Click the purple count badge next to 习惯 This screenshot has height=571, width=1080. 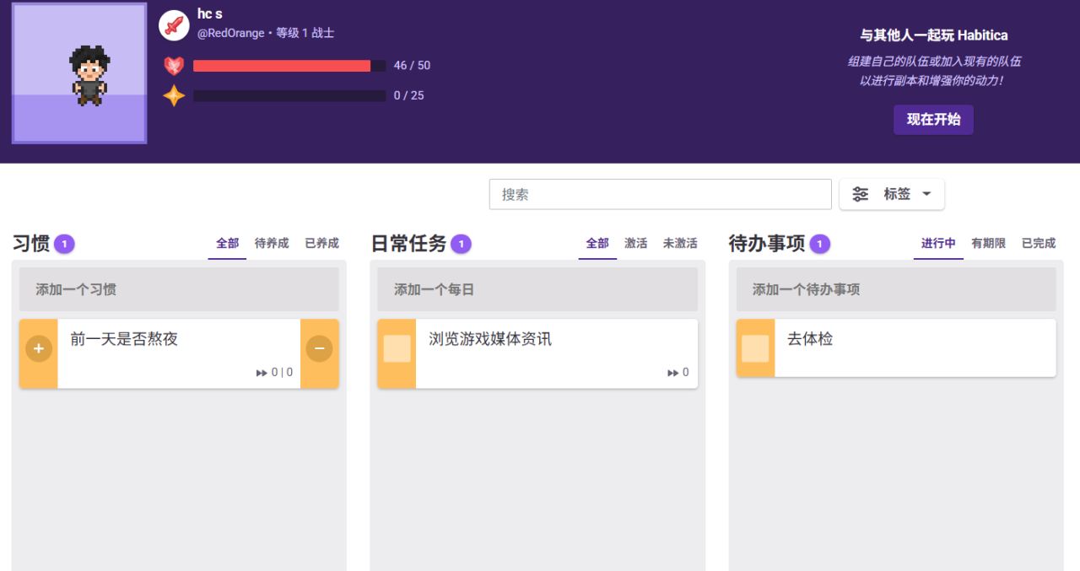pos(64,244)
